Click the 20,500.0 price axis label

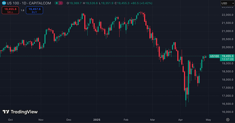tap(228, 39)
